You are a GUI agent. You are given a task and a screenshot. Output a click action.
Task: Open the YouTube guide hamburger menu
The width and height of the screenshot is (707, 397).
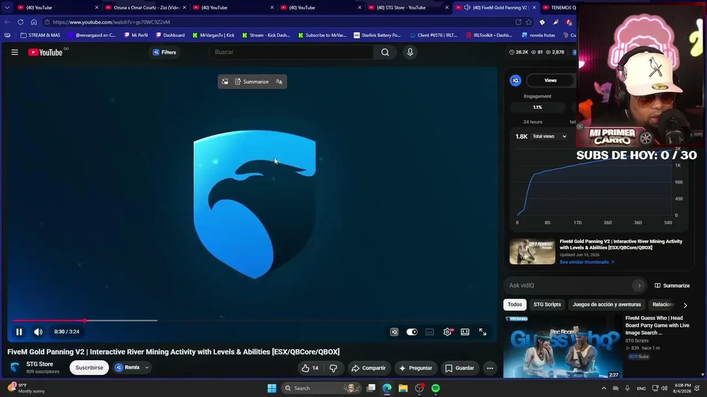coord(15,52)
